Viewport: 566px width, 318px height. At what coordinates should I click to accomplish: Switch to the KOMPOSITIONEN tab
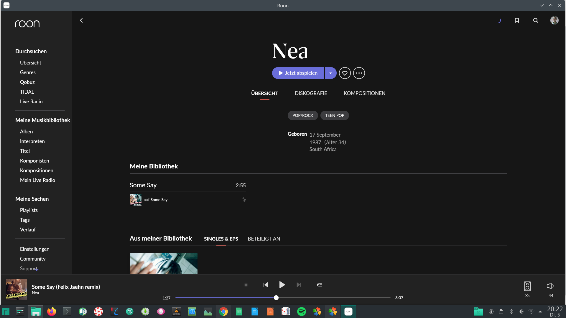pyautogui.click(x=364, y=93)
